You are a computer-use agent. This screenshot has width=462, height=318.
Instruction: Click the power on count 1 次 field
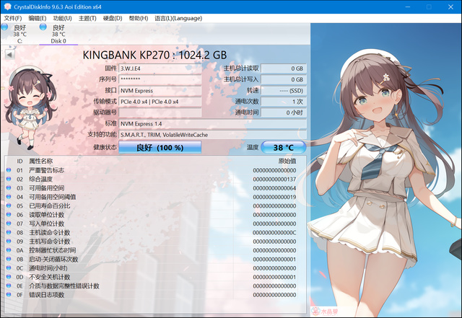(284, 102)
